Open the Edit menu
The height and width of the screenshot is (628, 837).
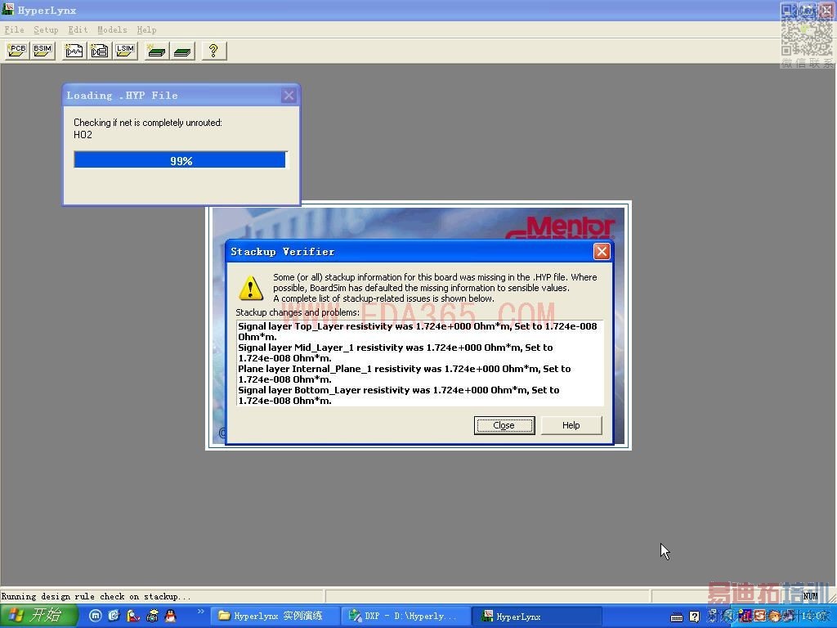click(78, 30)
